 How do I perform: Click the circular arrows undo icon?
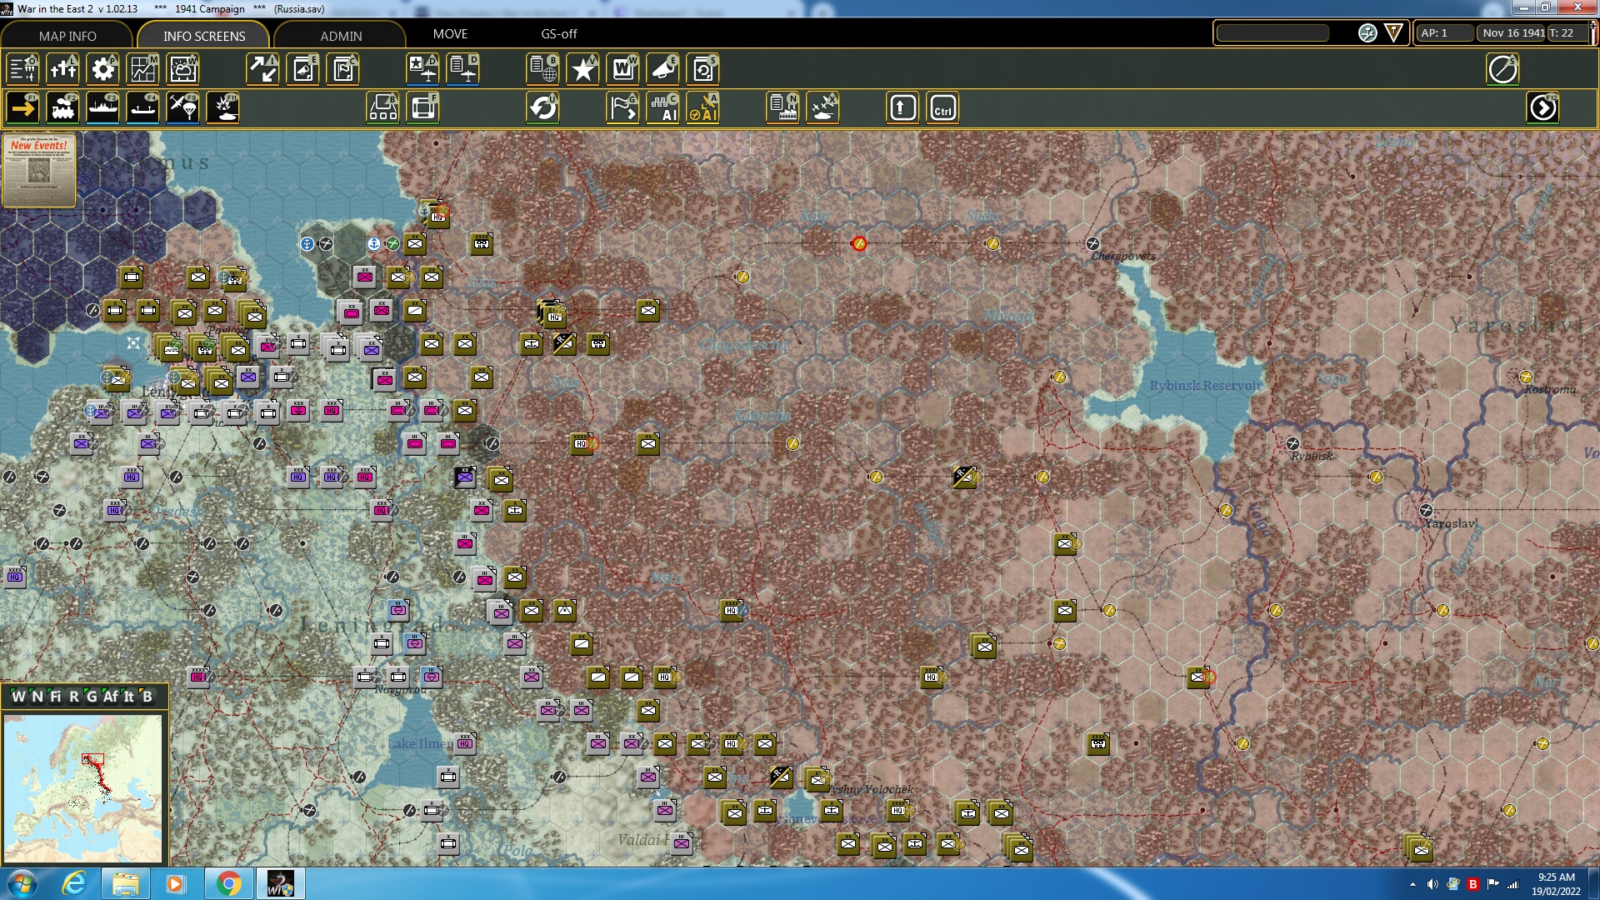click(x=542, y=108)
